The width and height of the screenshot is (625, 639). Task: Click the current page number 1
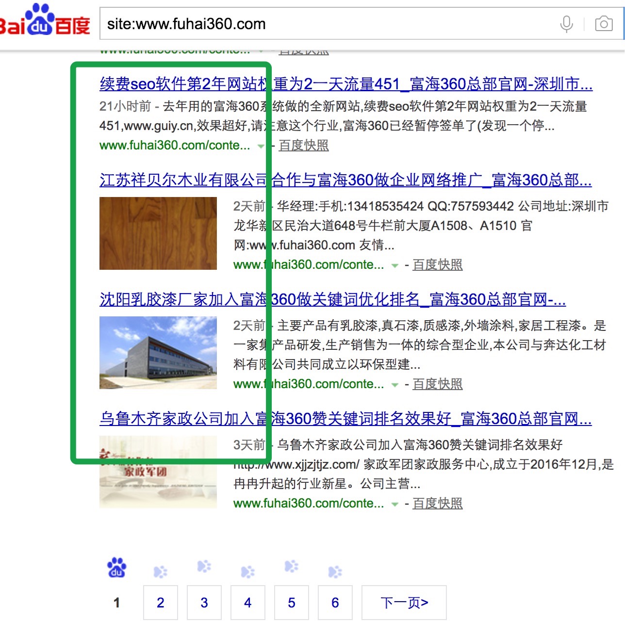coord(116,603)
